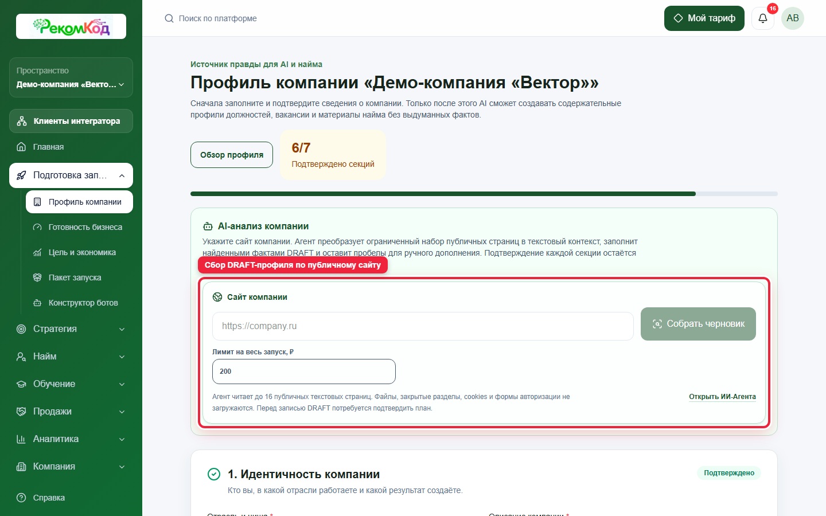Click the search magnifier icon
Viewport: 826px width, 516px height.
coord(169,18)
